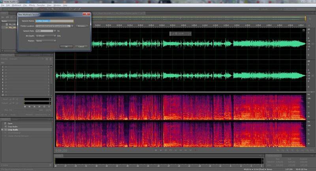Select the Razor tool in the toolbar
316x171 pixels.
(53, 9)
